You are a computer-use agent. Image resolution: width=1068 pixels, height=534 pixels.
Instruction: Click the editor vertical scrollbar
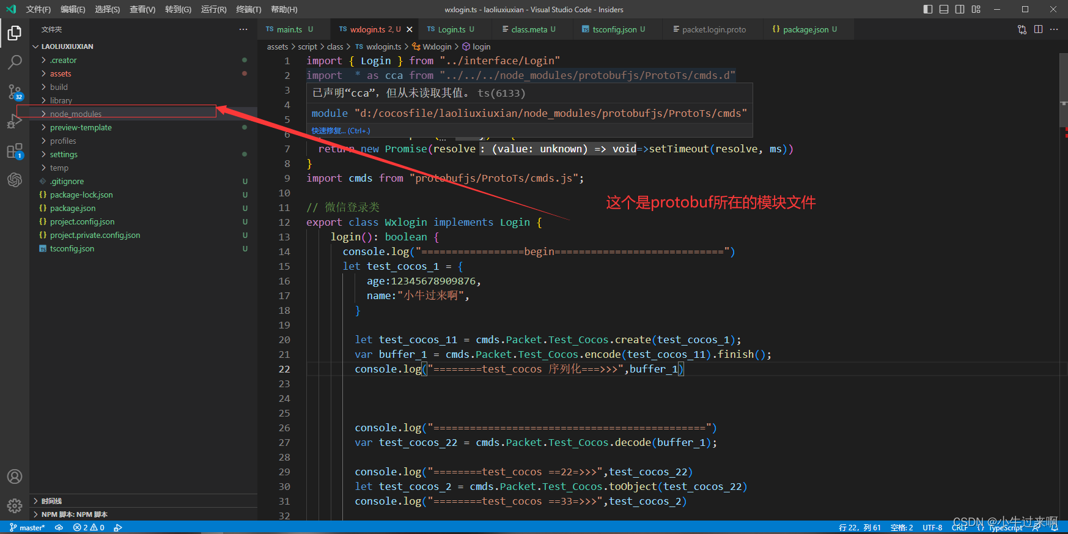[x=1063, y=90]
